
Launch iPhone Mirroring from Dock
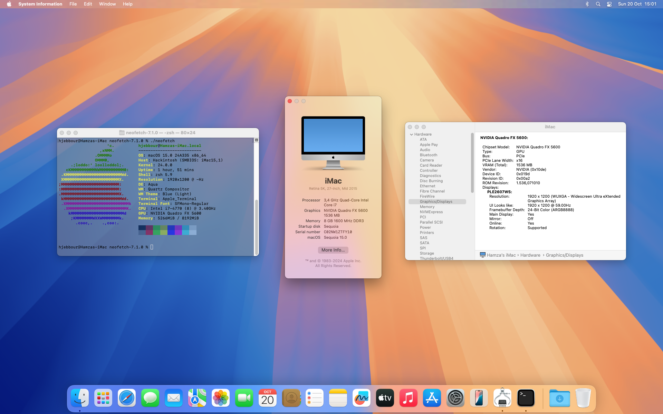coord(479,398)
